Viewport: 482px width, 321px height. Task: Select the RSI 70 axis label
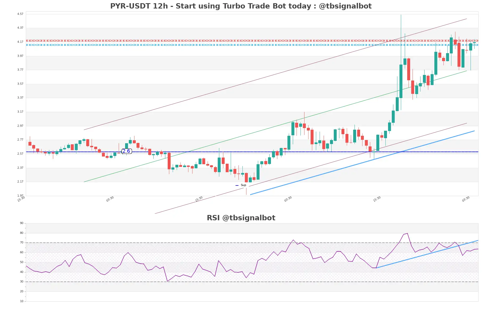pos(22,243)
